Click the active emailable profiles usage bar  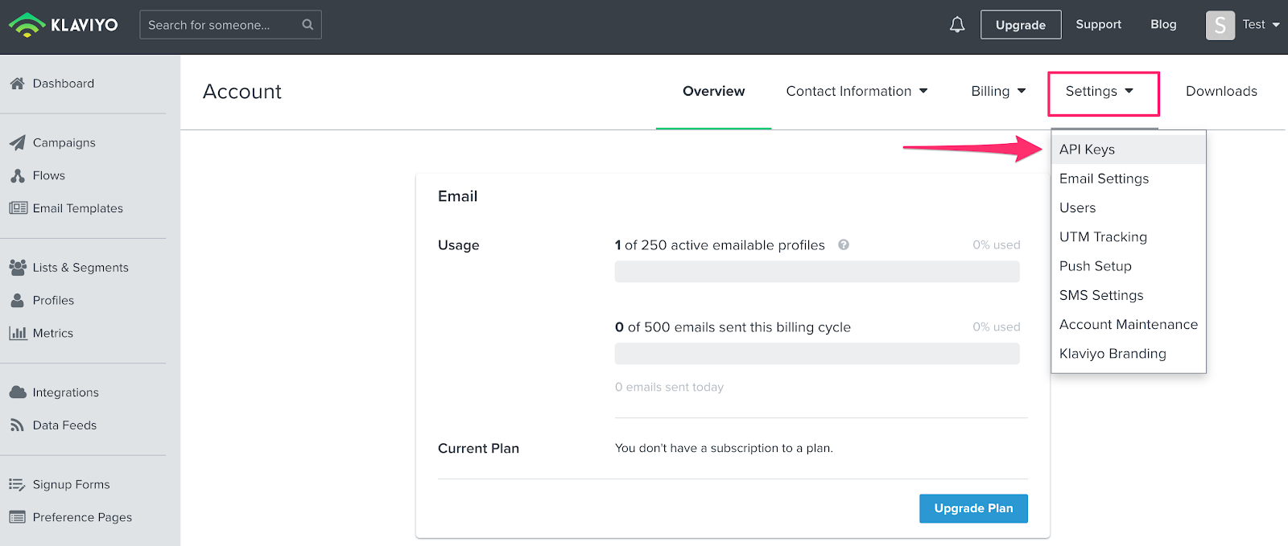point(816,272)
